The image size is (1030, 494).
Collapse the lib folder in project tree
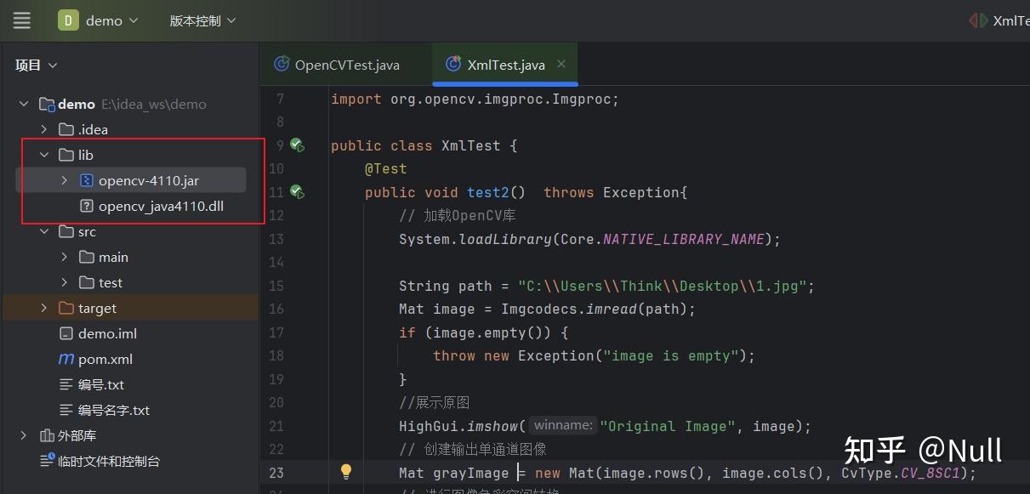click(x=44, y=155)
